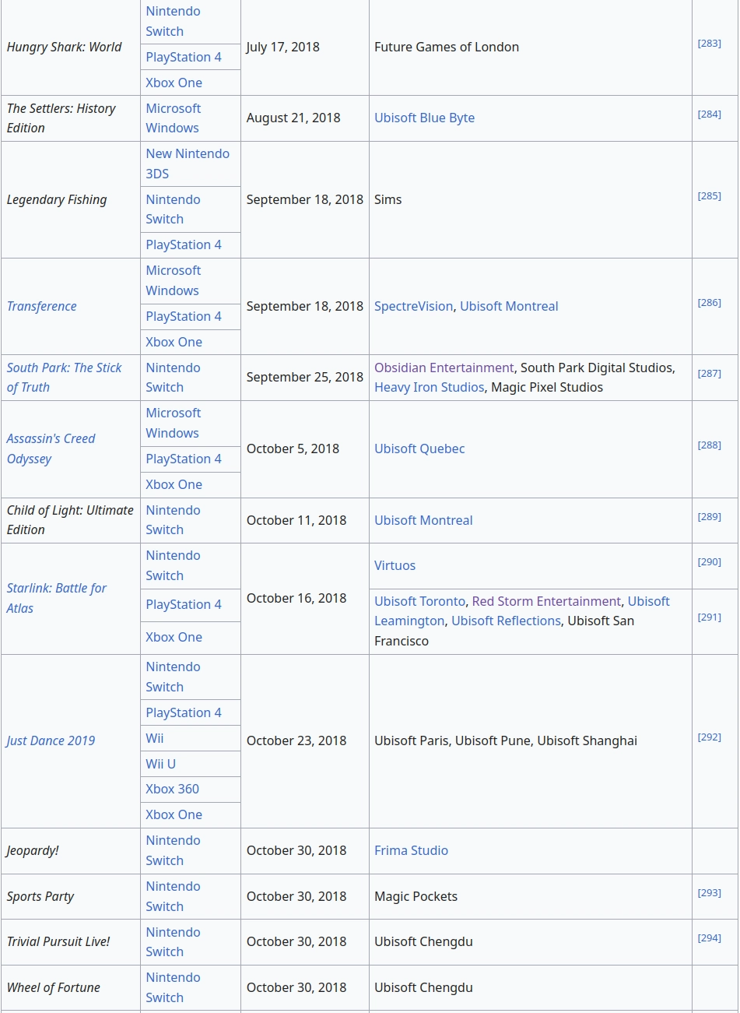Click Nintendo Switch link in Child of Light row

point(173,520)
